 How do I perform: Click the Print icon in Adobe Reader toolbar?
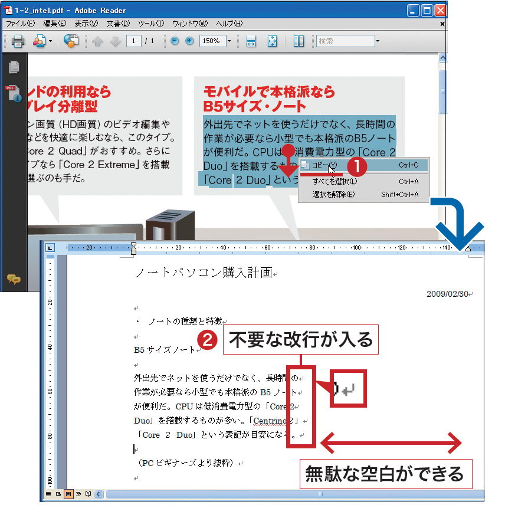(x=18, y=41)
